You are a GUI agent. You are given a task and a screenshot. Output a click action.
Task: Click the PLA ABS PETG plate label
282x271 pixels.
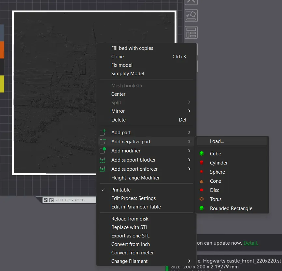click(70, 200)
